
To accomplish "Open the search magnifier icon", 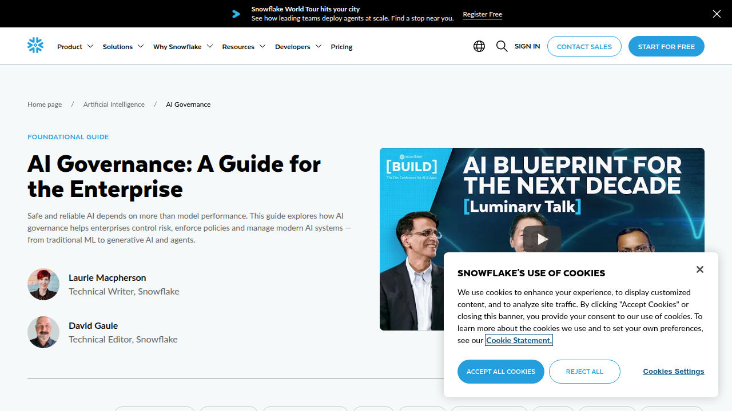I will coord(502,46).
